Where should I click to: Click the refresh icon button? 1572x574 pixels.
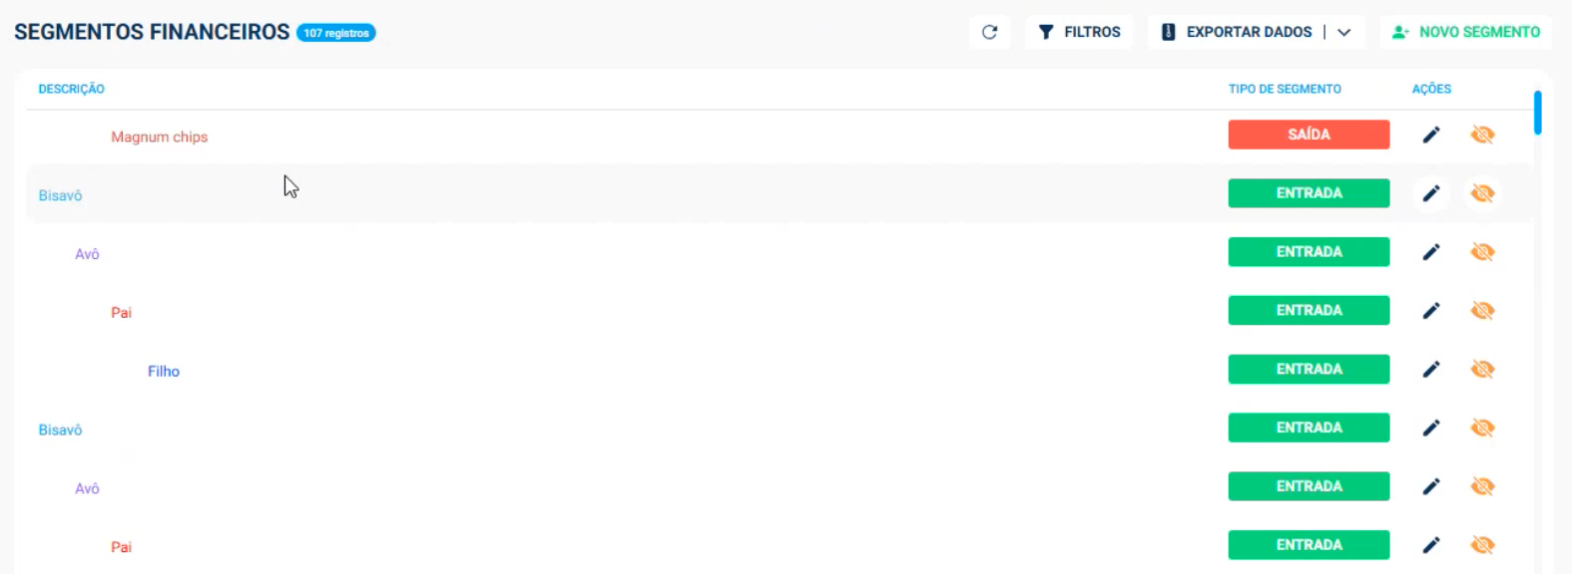click(989, 32)
